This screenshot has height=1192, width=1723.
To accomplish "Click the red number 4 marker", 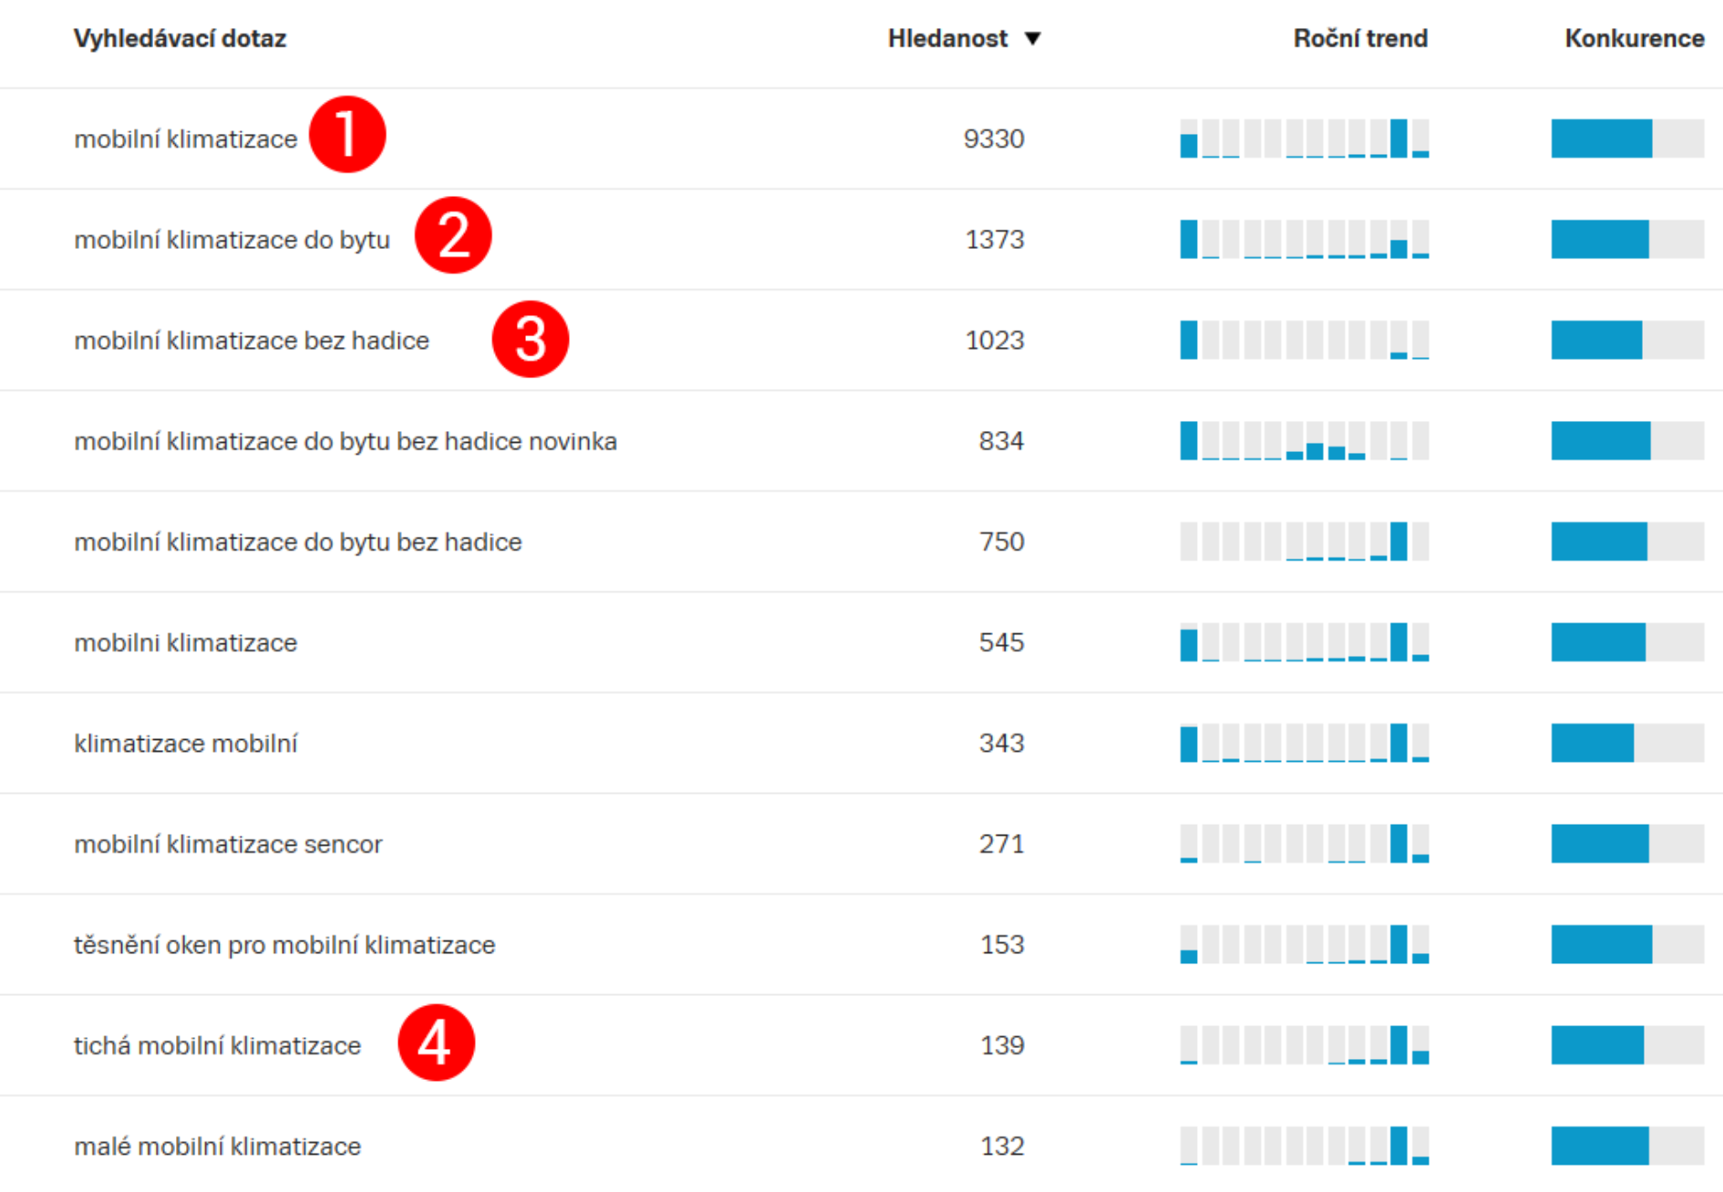I will click(x=437, y=1043).
